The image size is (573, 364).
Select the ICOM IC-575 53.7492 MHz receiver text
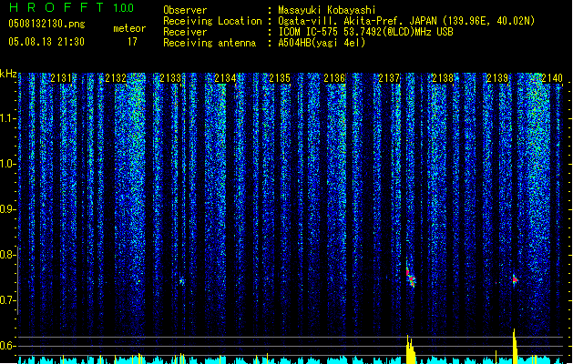pyautogui.click(x=365, y=32)
